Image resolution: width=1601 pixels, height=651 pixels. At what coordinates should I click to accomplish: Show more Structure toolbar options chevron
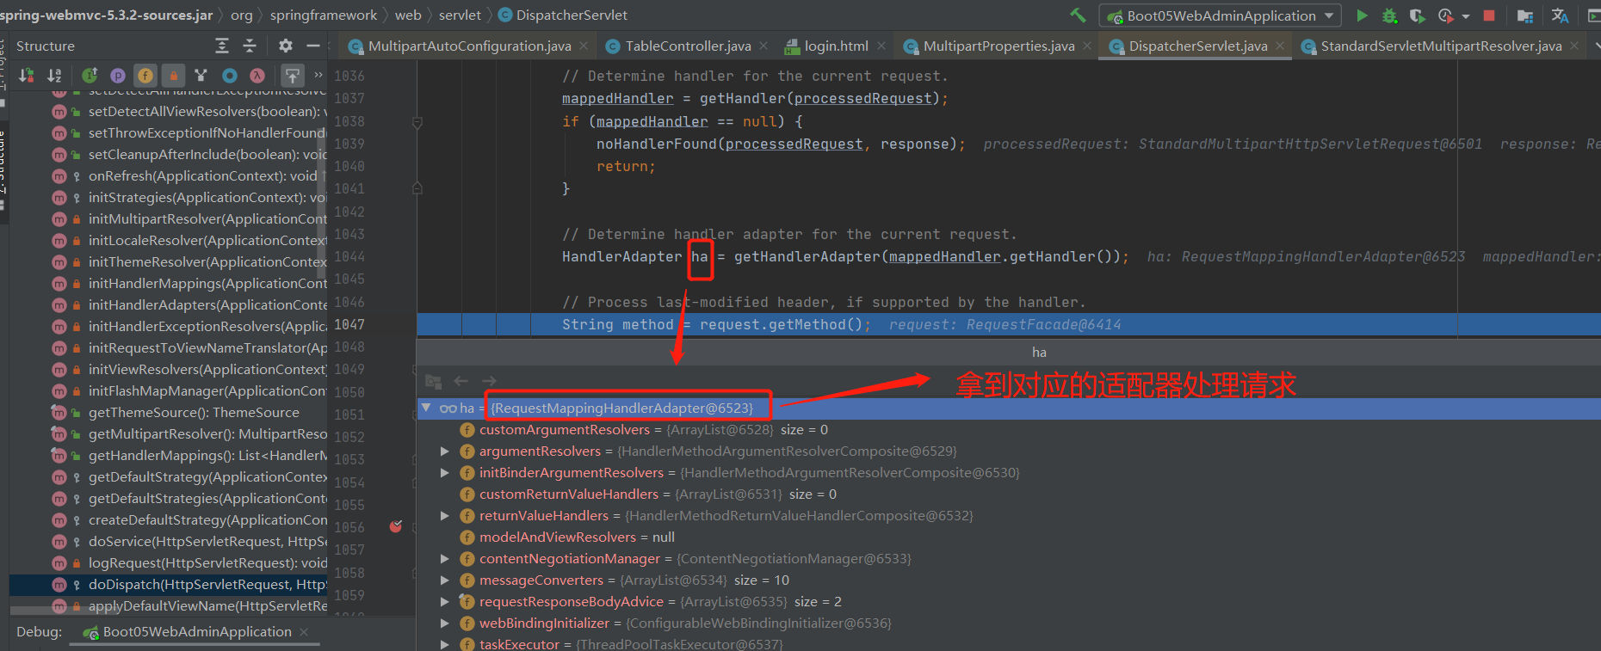[318, 75]
